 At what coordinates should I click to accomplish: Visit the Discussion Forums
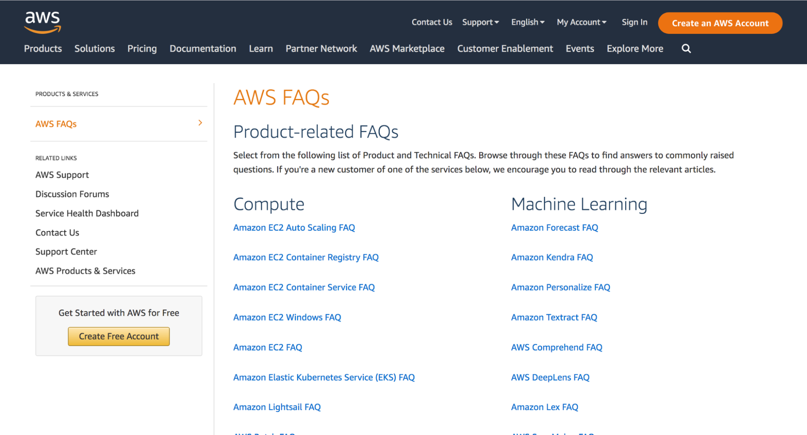click(72, 194)
